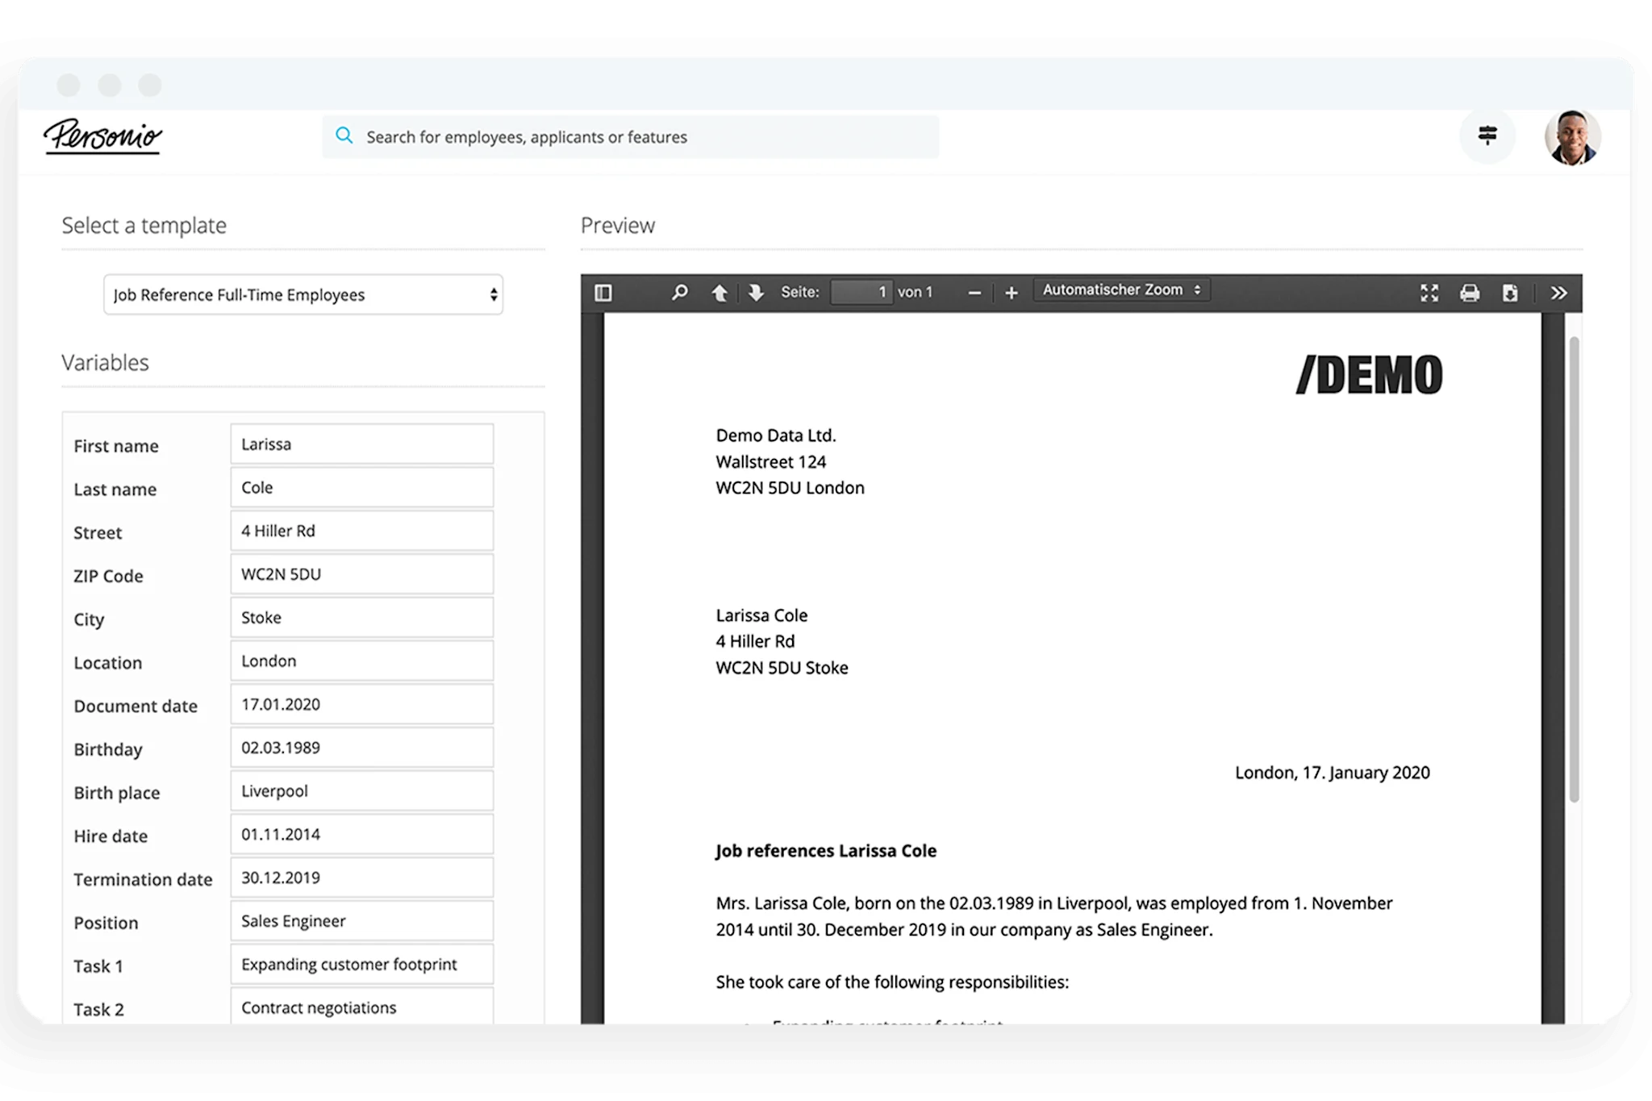The image size is (1652, 1101).
Task: Download the previewed PDF
Action: click(x=1510, y=293)
